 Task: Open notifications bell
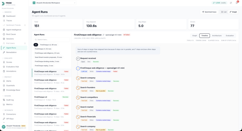[x=237, y=3]
